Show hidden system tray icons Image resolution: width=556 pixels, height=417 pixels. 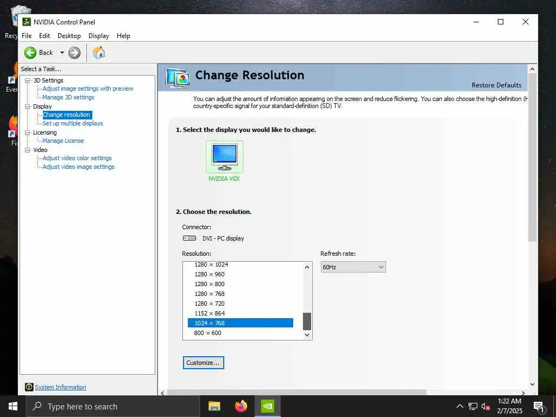[459, 406]
